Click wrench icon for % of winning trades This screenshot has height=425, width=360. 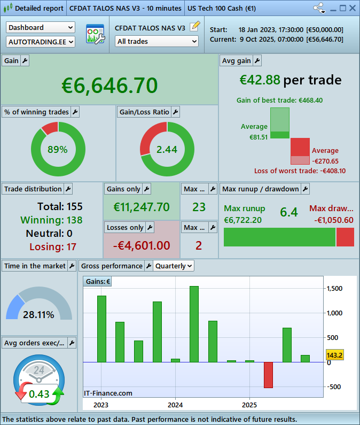(x=75, y=112)
